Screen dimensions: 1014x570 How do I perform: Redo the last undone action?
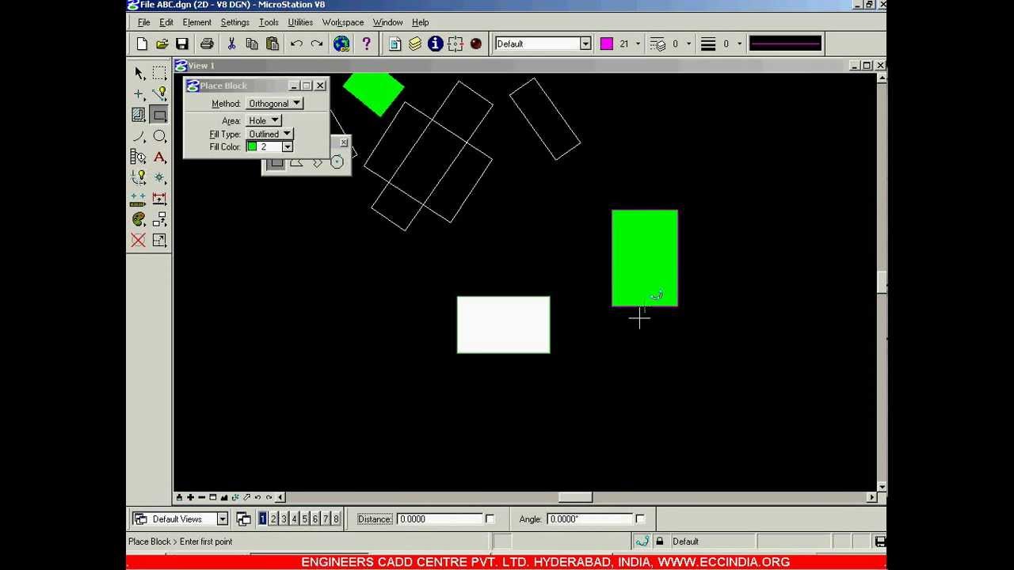(x=317, y=44)
